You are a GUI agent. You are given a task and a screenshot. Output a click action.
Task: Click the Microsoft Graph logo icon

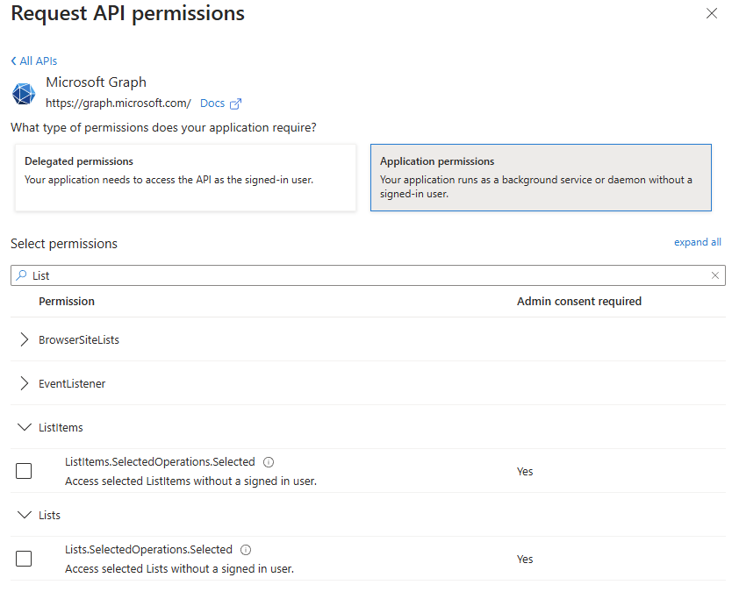[24, 93]
